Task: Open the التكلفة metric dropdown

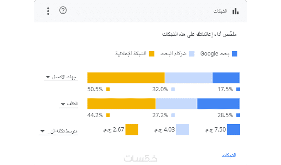Action: tap(68, 104)
